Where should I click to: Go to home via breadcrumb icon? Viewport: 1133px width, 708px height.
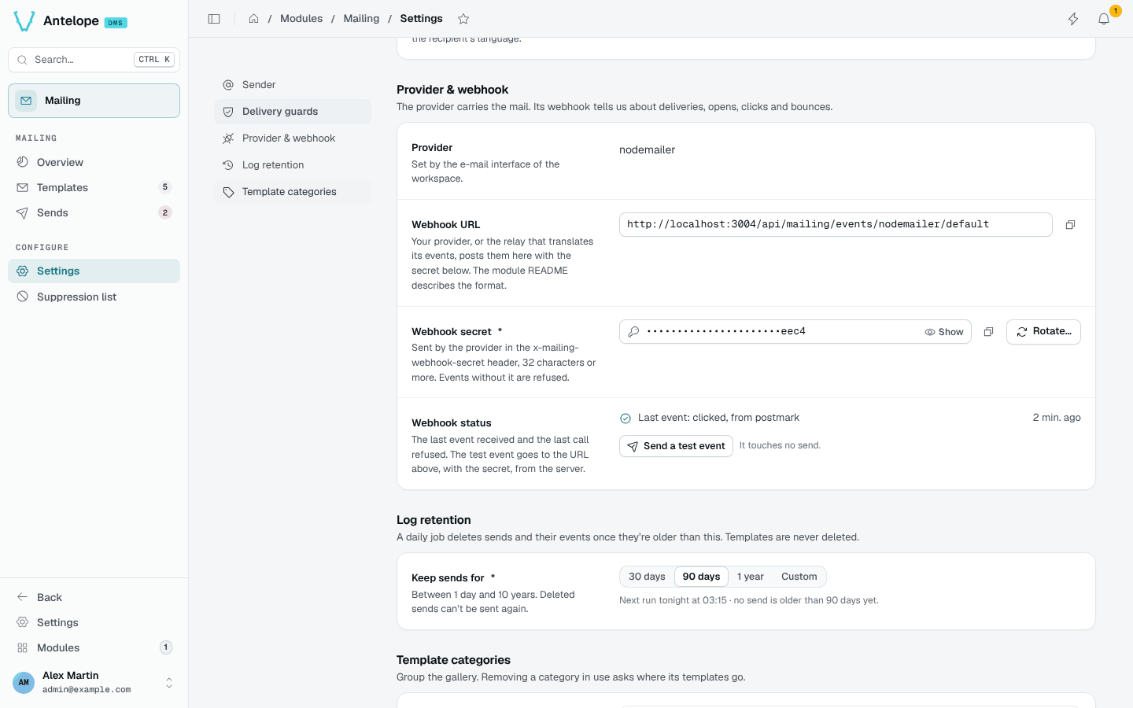[253, 19]
